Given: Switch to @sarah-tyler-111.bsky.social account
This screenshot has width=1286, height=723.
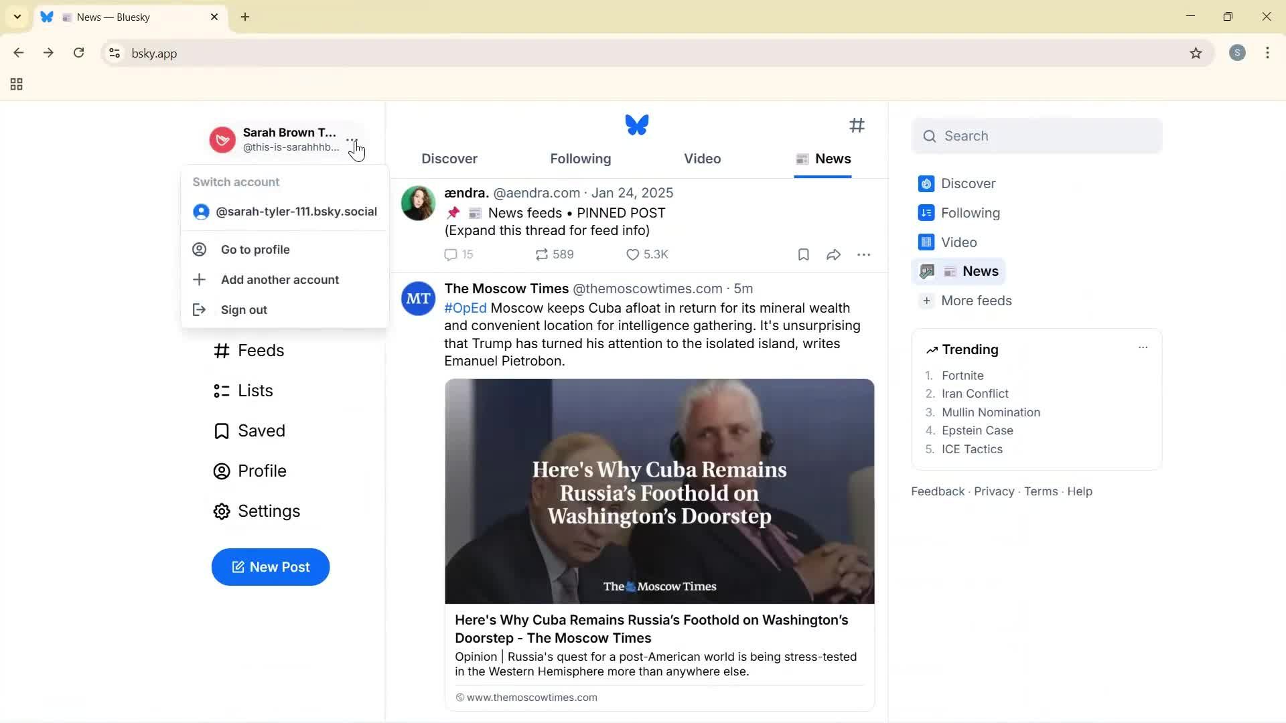Looking at the screenshot, I should (297, 212).
